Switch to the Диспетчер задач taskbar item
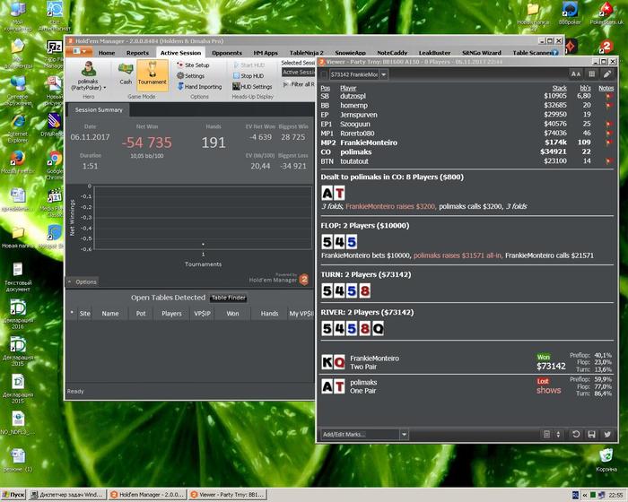 pos(67,495)
